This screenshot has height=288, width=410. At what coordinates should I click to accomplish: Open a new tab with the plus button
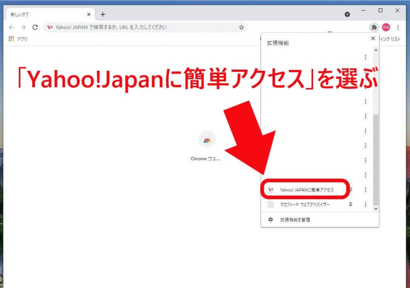(103, 14)
